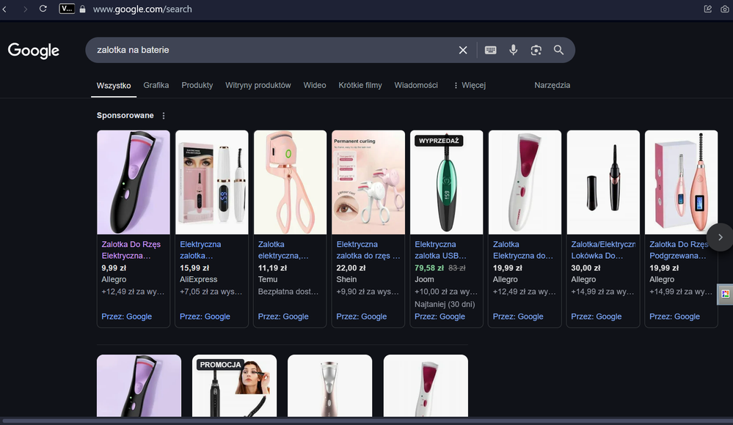The image size is (733, 425).
Task: Open the lower-row purple curler thumbnail
Action: click(x=139, y=385)
